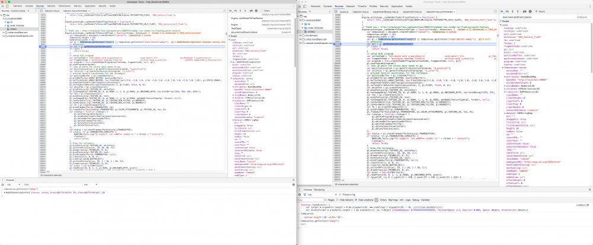Deactivate breakpoints in right DevTools
This screenshot has width=593, height=245.
pyautogui.click(x=525, y=12)
